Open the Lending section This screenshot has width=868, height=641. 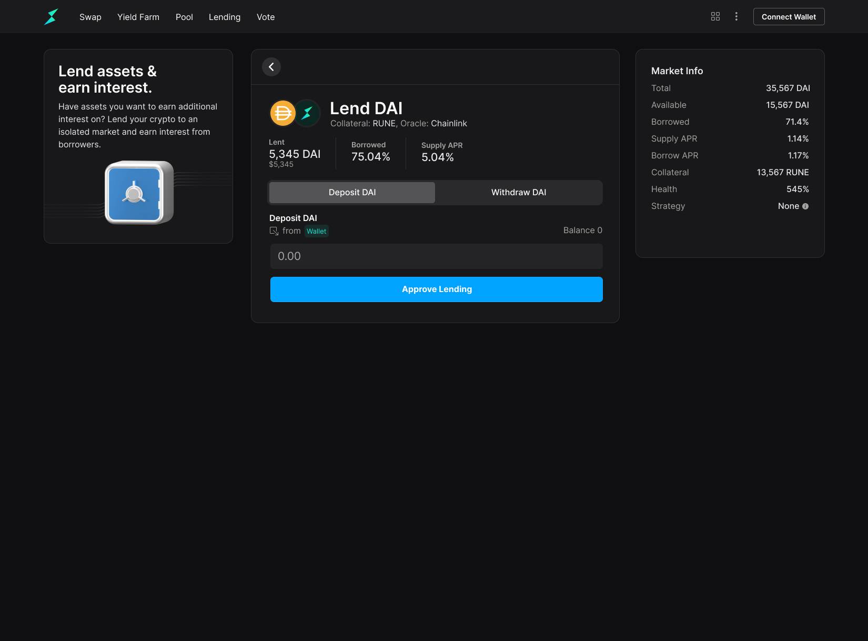(x=225, y=17)
